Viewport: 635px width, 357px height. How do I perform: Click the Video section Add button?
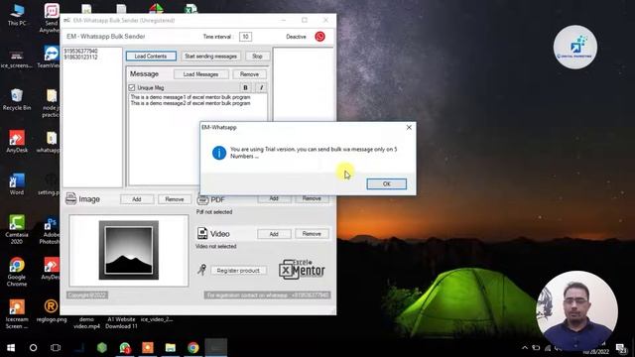(x=274, y=234)
